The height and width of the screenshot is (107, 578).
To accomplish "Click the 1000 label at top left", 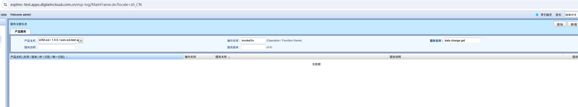I will pyautogui.click(x=4, y=15).
